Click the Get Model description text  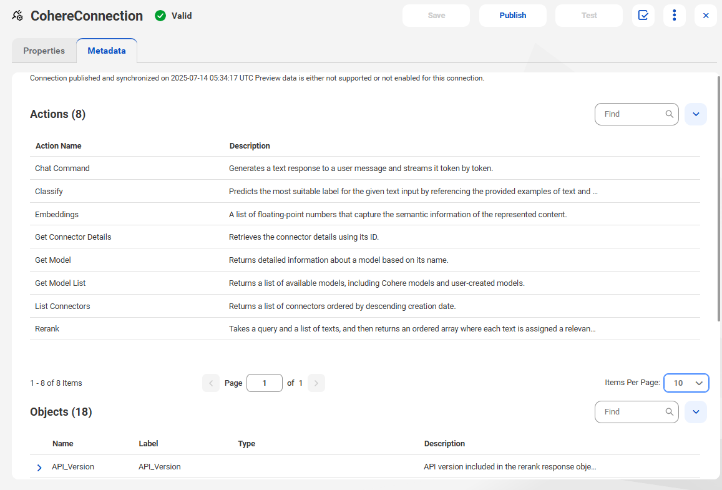[x=338, y=260]
